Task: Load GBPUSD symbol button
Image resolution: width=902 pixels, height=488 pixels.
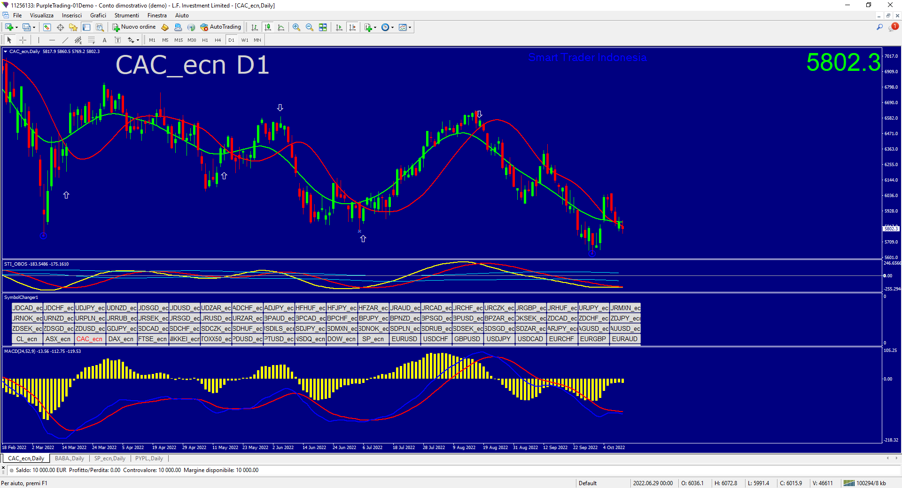Action: (x=467, y=339)
